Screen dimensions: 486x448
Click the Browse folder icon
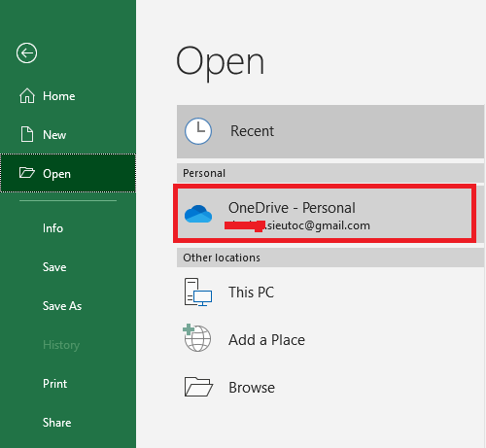[x=198, y=387]
